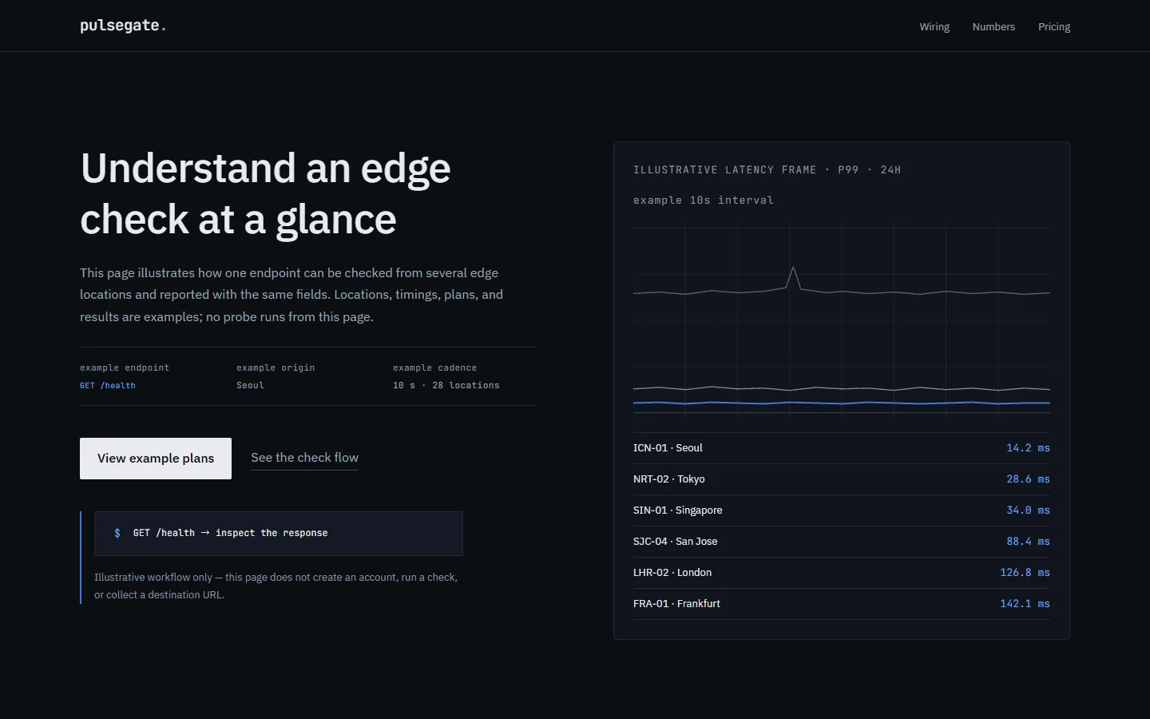Click the example endpoint label
Image resolution: width=1150 pixels, height=719 pixels.
(125, 367)
